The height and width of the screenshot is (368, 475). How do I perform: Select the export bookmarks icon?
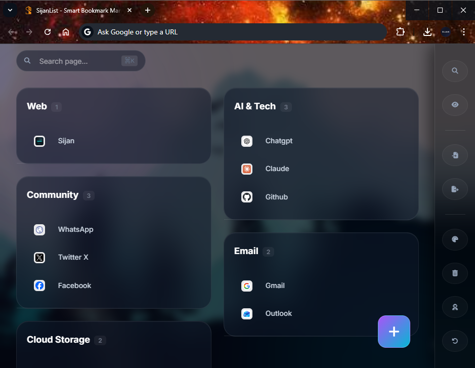(454, 189)
